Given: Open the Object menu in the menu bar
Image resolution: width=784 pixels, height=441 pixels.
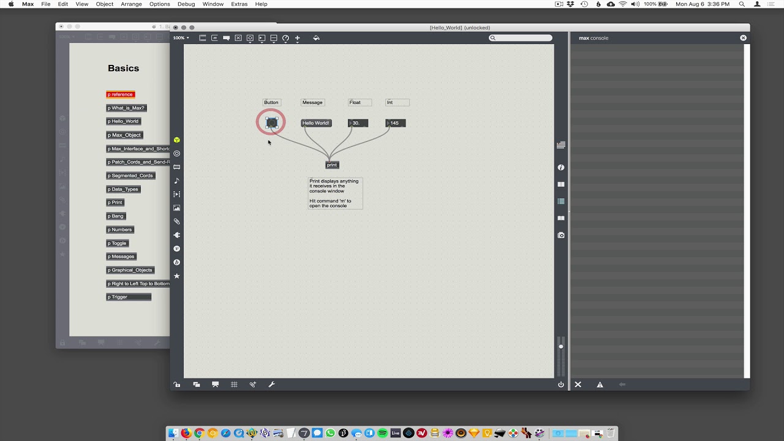Looking at the screenshot, I should [105, 4].
